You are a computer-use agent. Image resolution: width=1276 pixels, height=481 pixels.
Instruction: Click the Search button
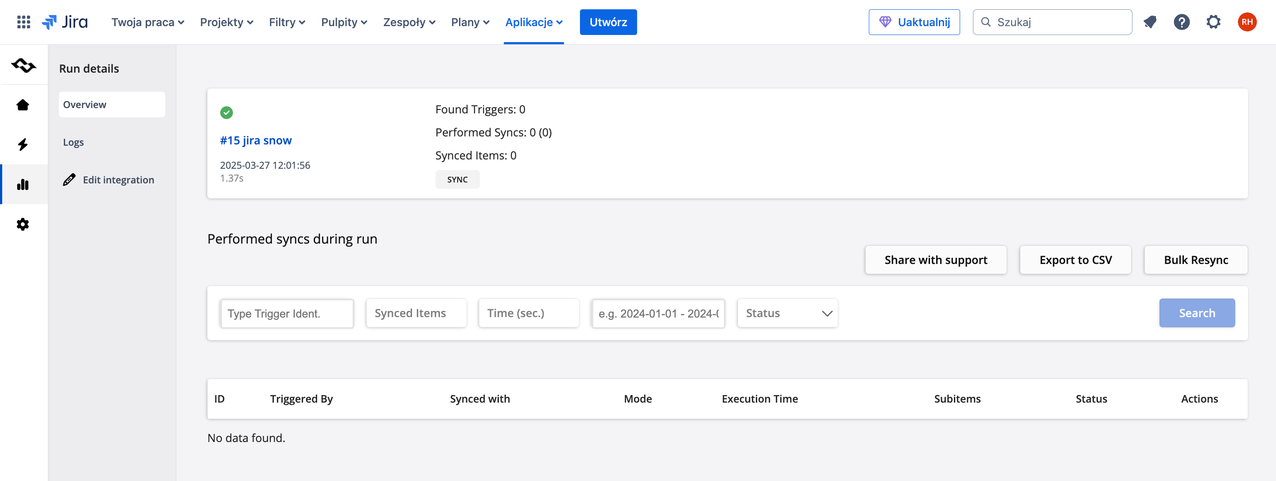tap(1196, 313)
